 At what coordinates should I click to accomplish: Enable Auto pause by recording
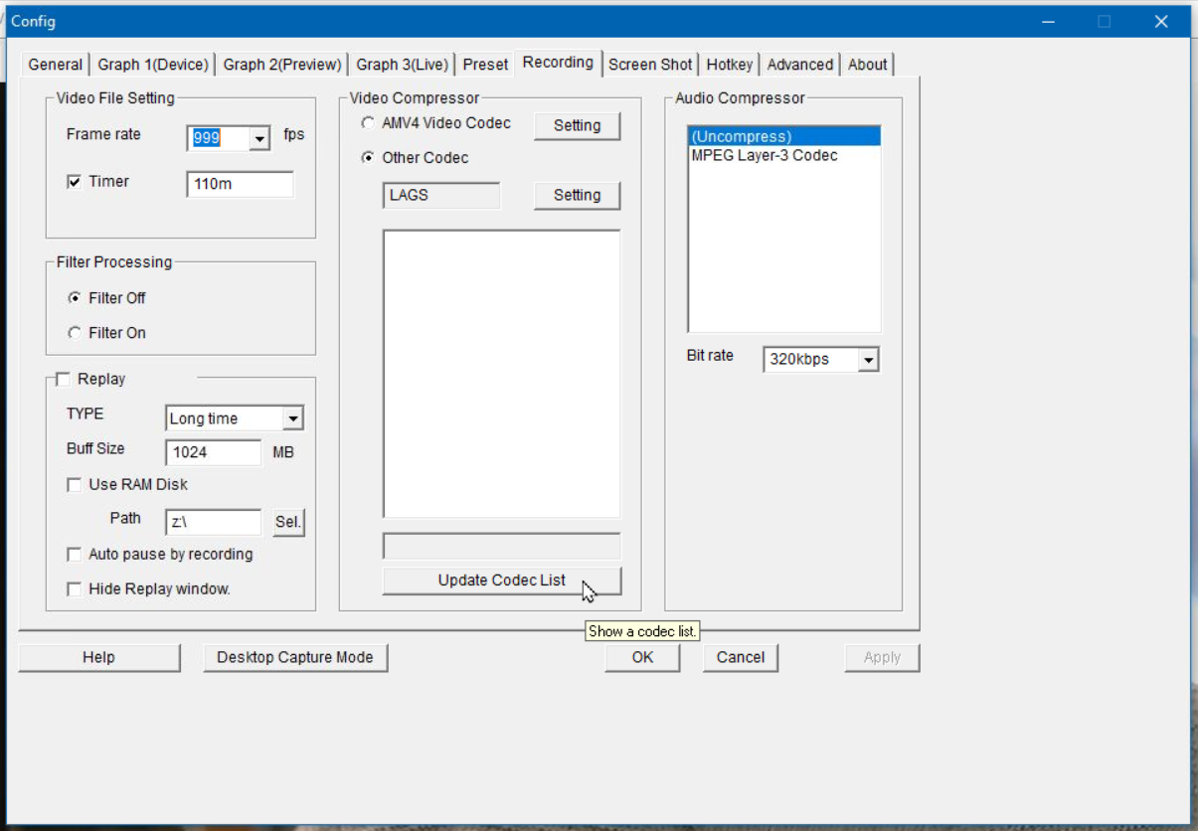click(x=75, y=555)
